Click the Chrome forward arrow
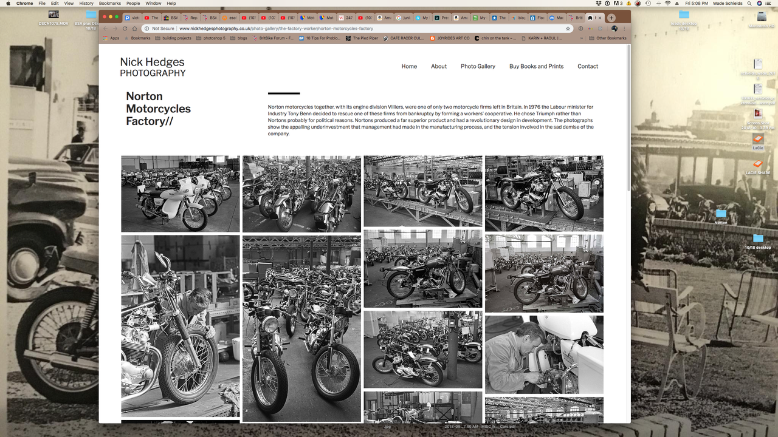 pyautogui.click(x=115, y=29)
